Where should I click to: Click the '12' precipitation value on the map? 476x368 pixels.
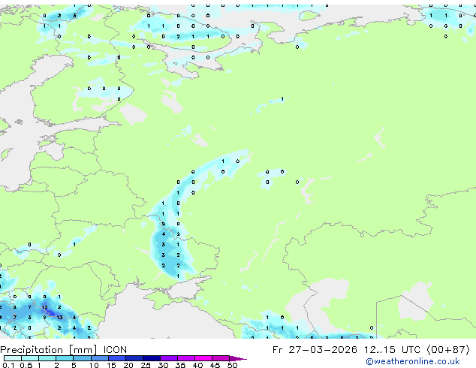click(44, 307)
